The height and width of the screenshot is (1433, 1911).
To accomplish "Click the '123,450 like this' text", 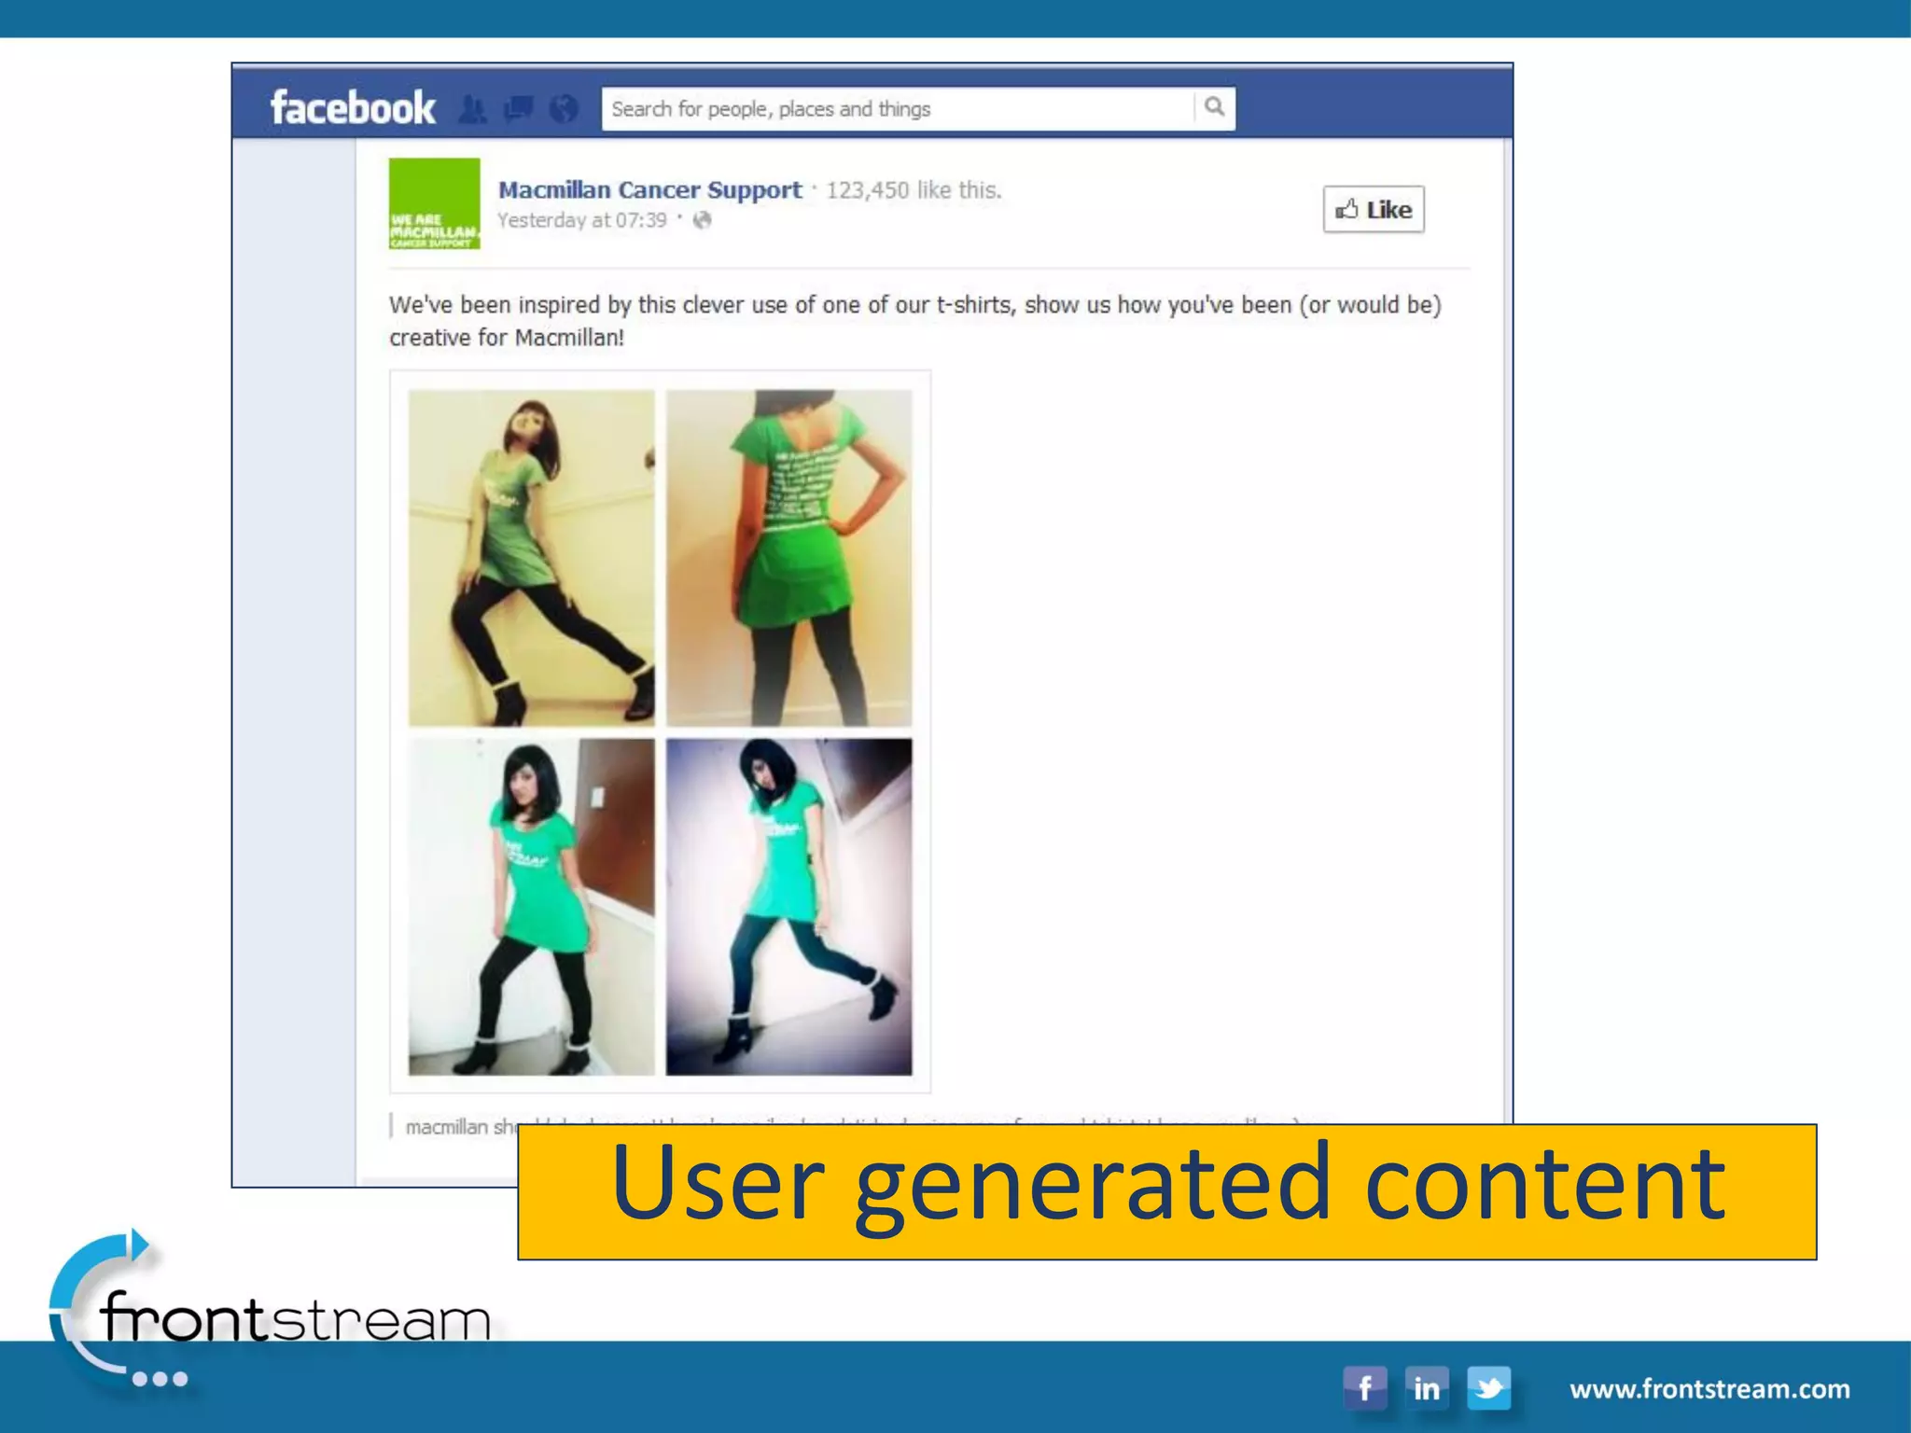I will 914,190.
